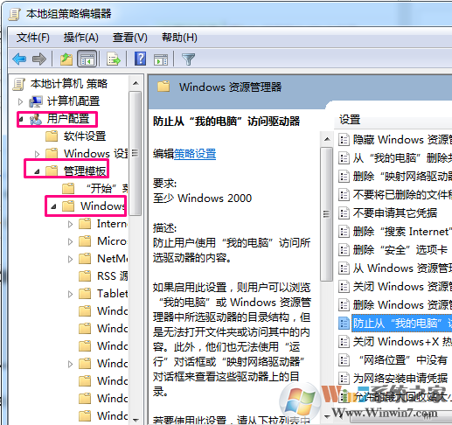Viewport: 452px width, 425px height.
Task: Click the RSS 源 folder icon
Action: point(85,276)
